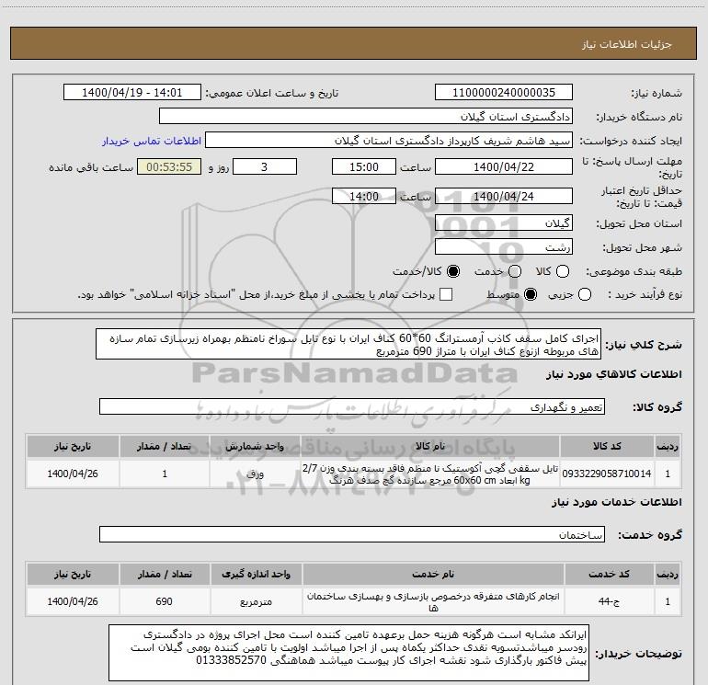Click the کد خدمت column header

coord(609,574)
